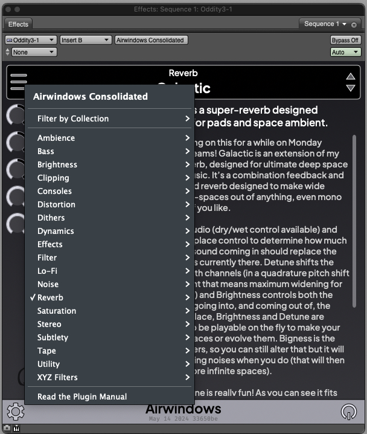Click the description text scrollbar
Image resolution: width=367 pixels, height=434 pixels.
[x=354, y=221]
